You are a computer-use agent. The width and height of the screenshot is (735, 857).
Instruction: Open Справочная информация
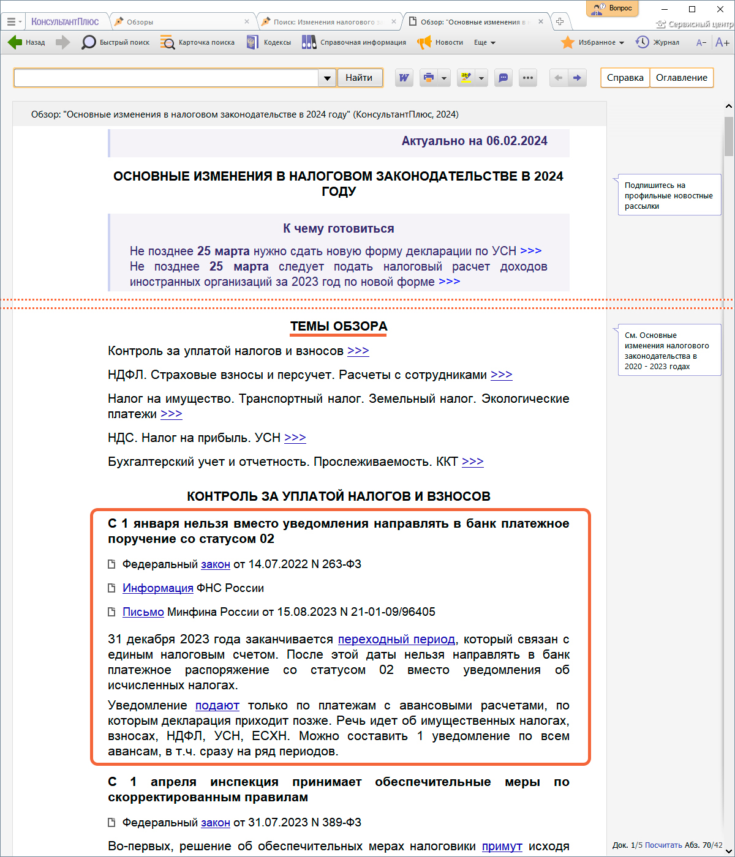click(354, 42)
